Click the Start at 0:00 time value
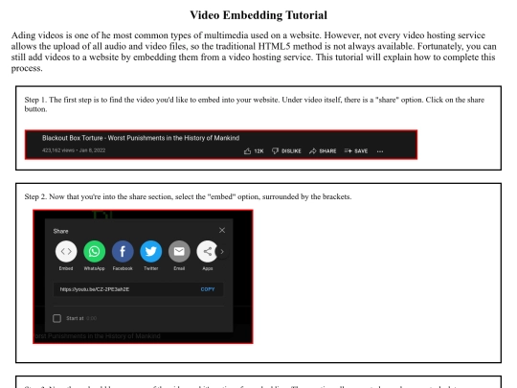The image size is (517, 388). click(91, 318)
